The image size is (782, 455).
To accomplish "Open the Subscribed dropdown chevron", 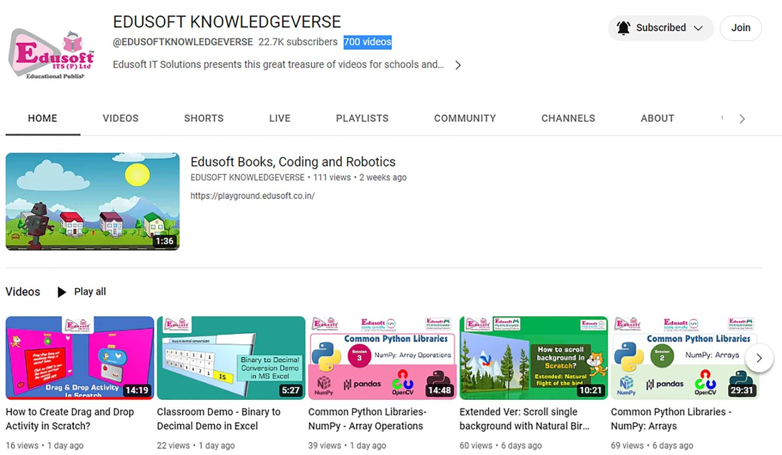I will (698, 28).
